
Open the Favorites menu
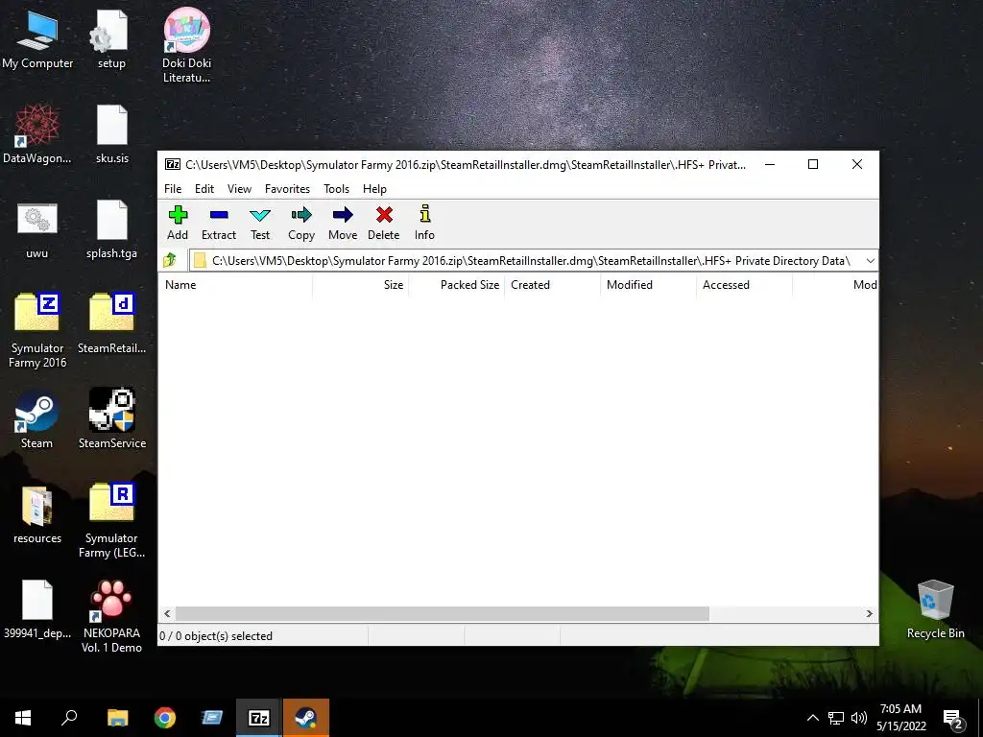click(x=287, y=189)
